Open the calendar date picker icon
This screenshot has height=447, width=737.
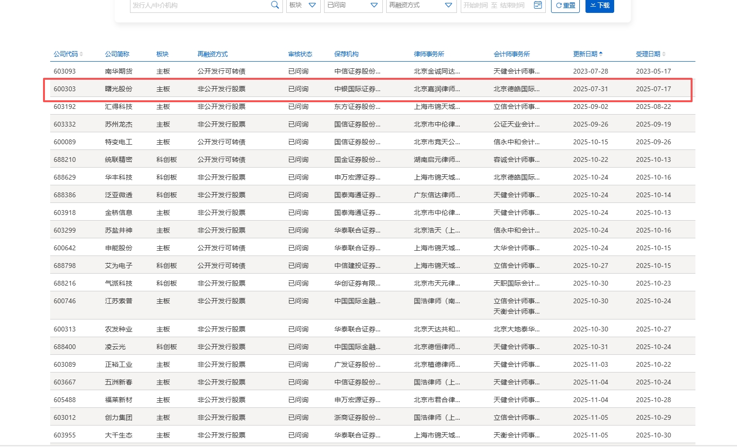[x=538, y=5]
